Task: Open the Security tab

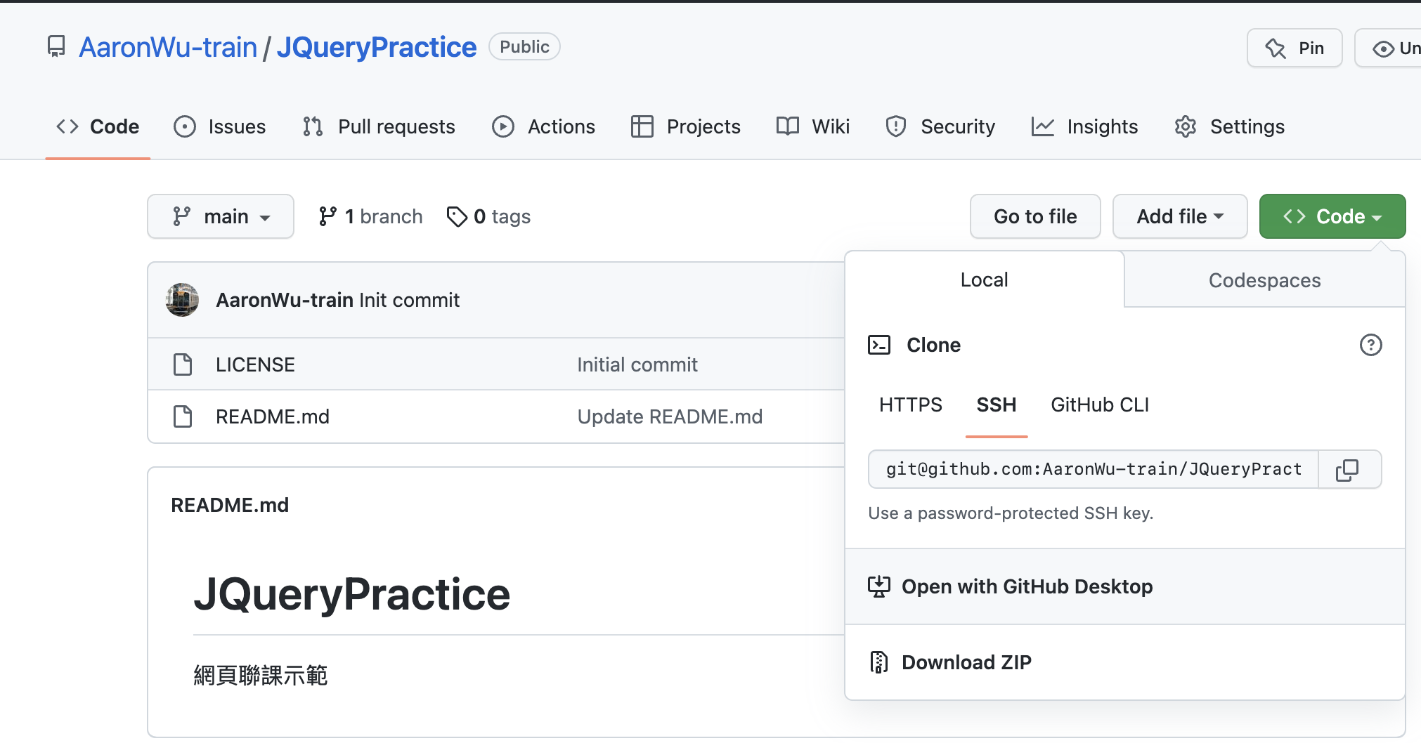Action: pyautogui.click(x=941, y=126)
